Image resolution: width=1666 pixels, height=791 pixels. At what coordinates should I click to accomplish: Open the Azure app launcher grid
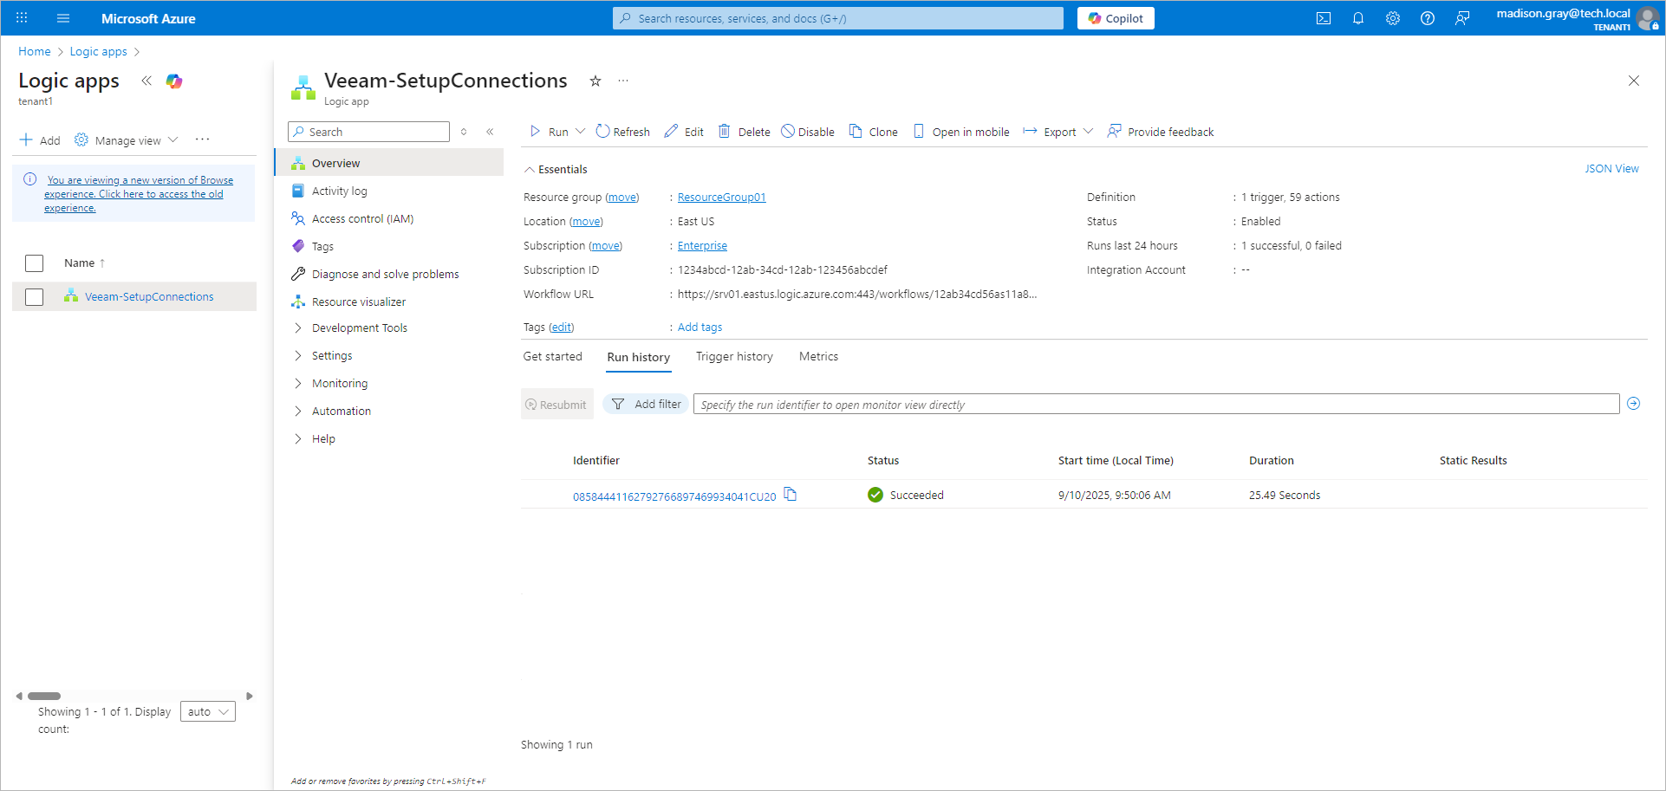22,18
